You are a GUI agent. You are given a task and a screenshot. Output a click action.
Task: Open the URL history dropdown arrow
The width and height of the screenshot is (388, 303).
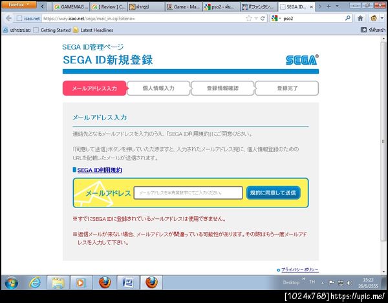[256, 18]
